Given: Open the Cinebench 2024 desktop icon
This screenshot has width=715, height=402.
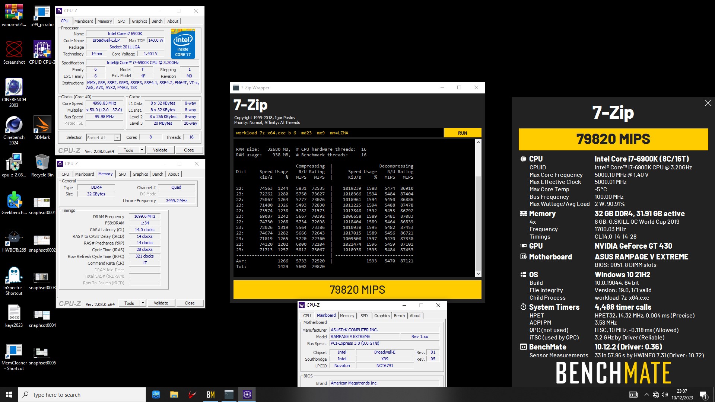Looking at the screenshot, I should pos(14,130).
